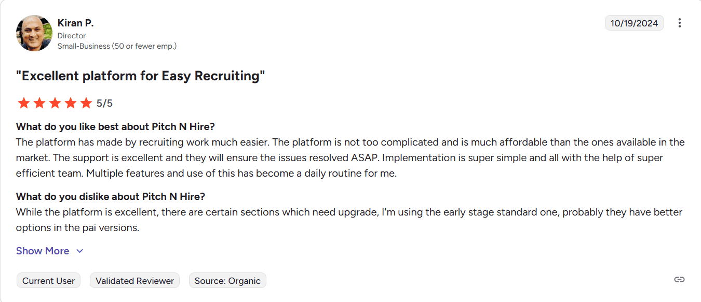Toggle the Validated Reviewer badge
Image resolution: width=701 pixels, height=302 pixels.
134,280
